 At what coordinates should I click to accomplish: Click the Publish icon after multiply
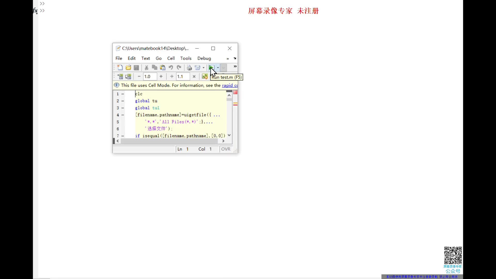(x=205, y=76)
